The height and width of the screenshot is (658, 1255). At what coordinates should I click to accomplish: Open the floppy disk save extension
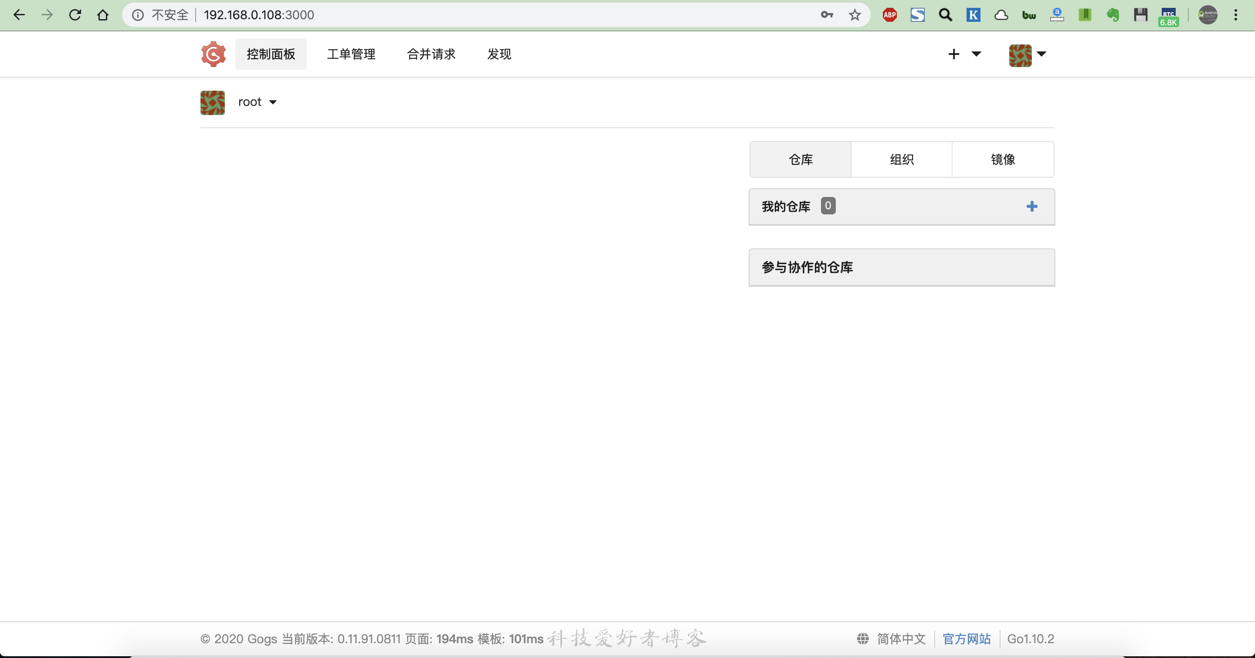pyautogui.click(x=1140, y=15)
